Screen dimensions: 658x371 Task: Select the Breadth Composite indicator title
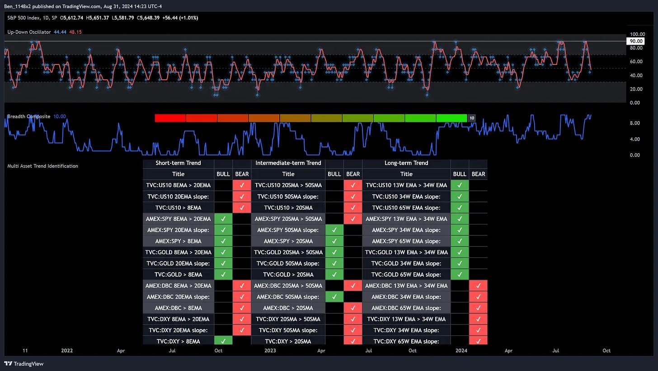coord(28,116)
